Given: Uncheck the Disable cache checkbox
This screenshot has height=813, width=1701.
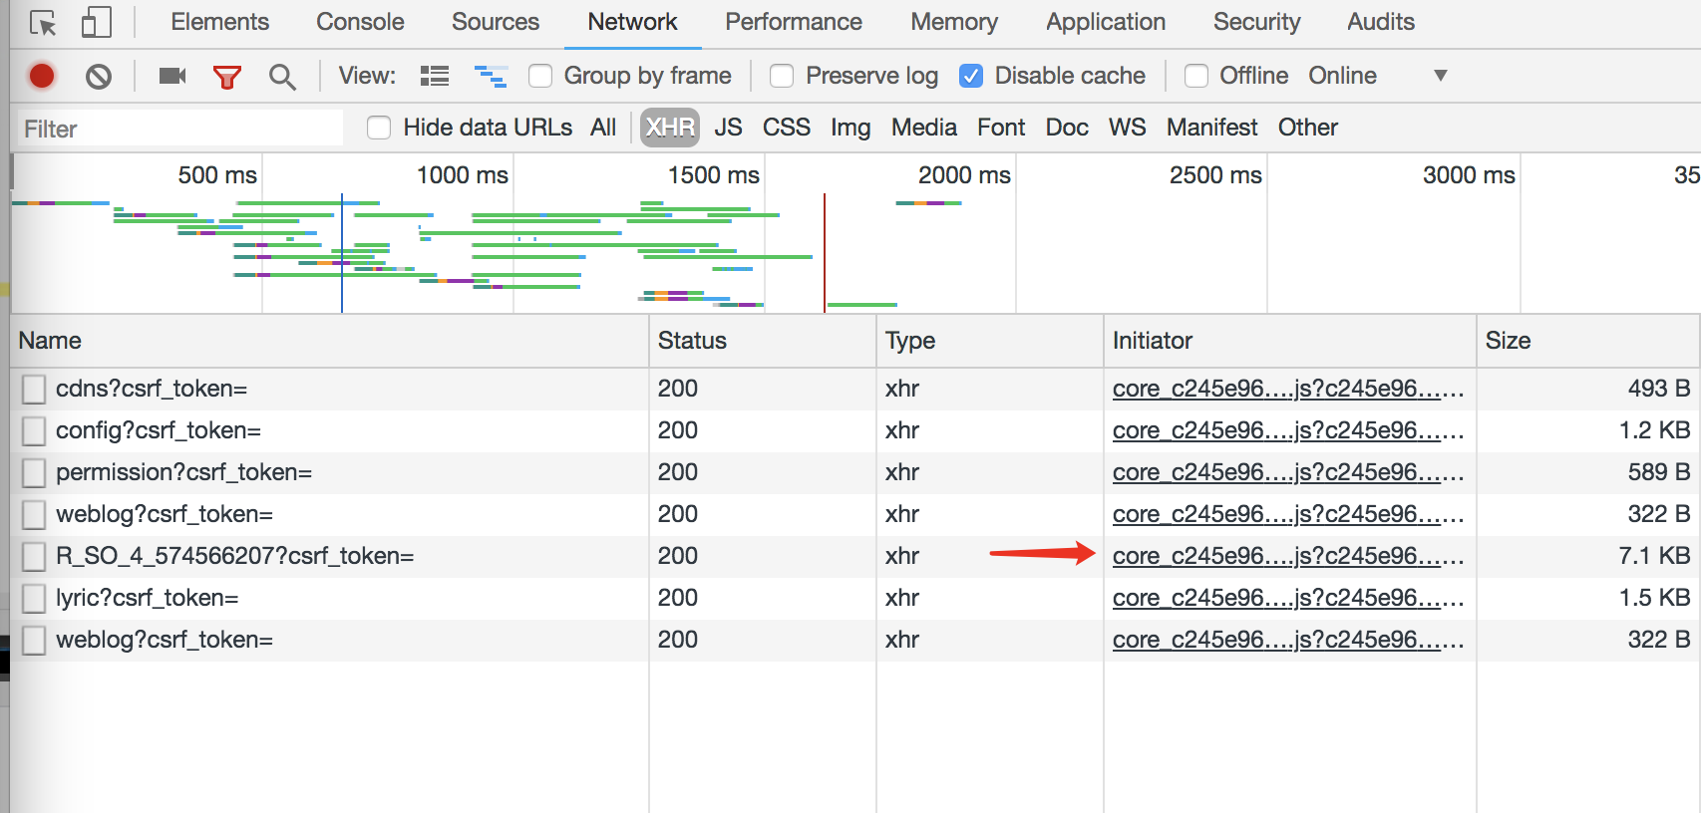Looking at the screenshot, I should tap(971, 76).
